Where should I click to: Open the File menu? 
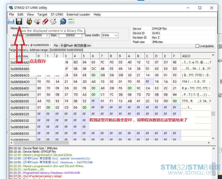pos(11,14)
